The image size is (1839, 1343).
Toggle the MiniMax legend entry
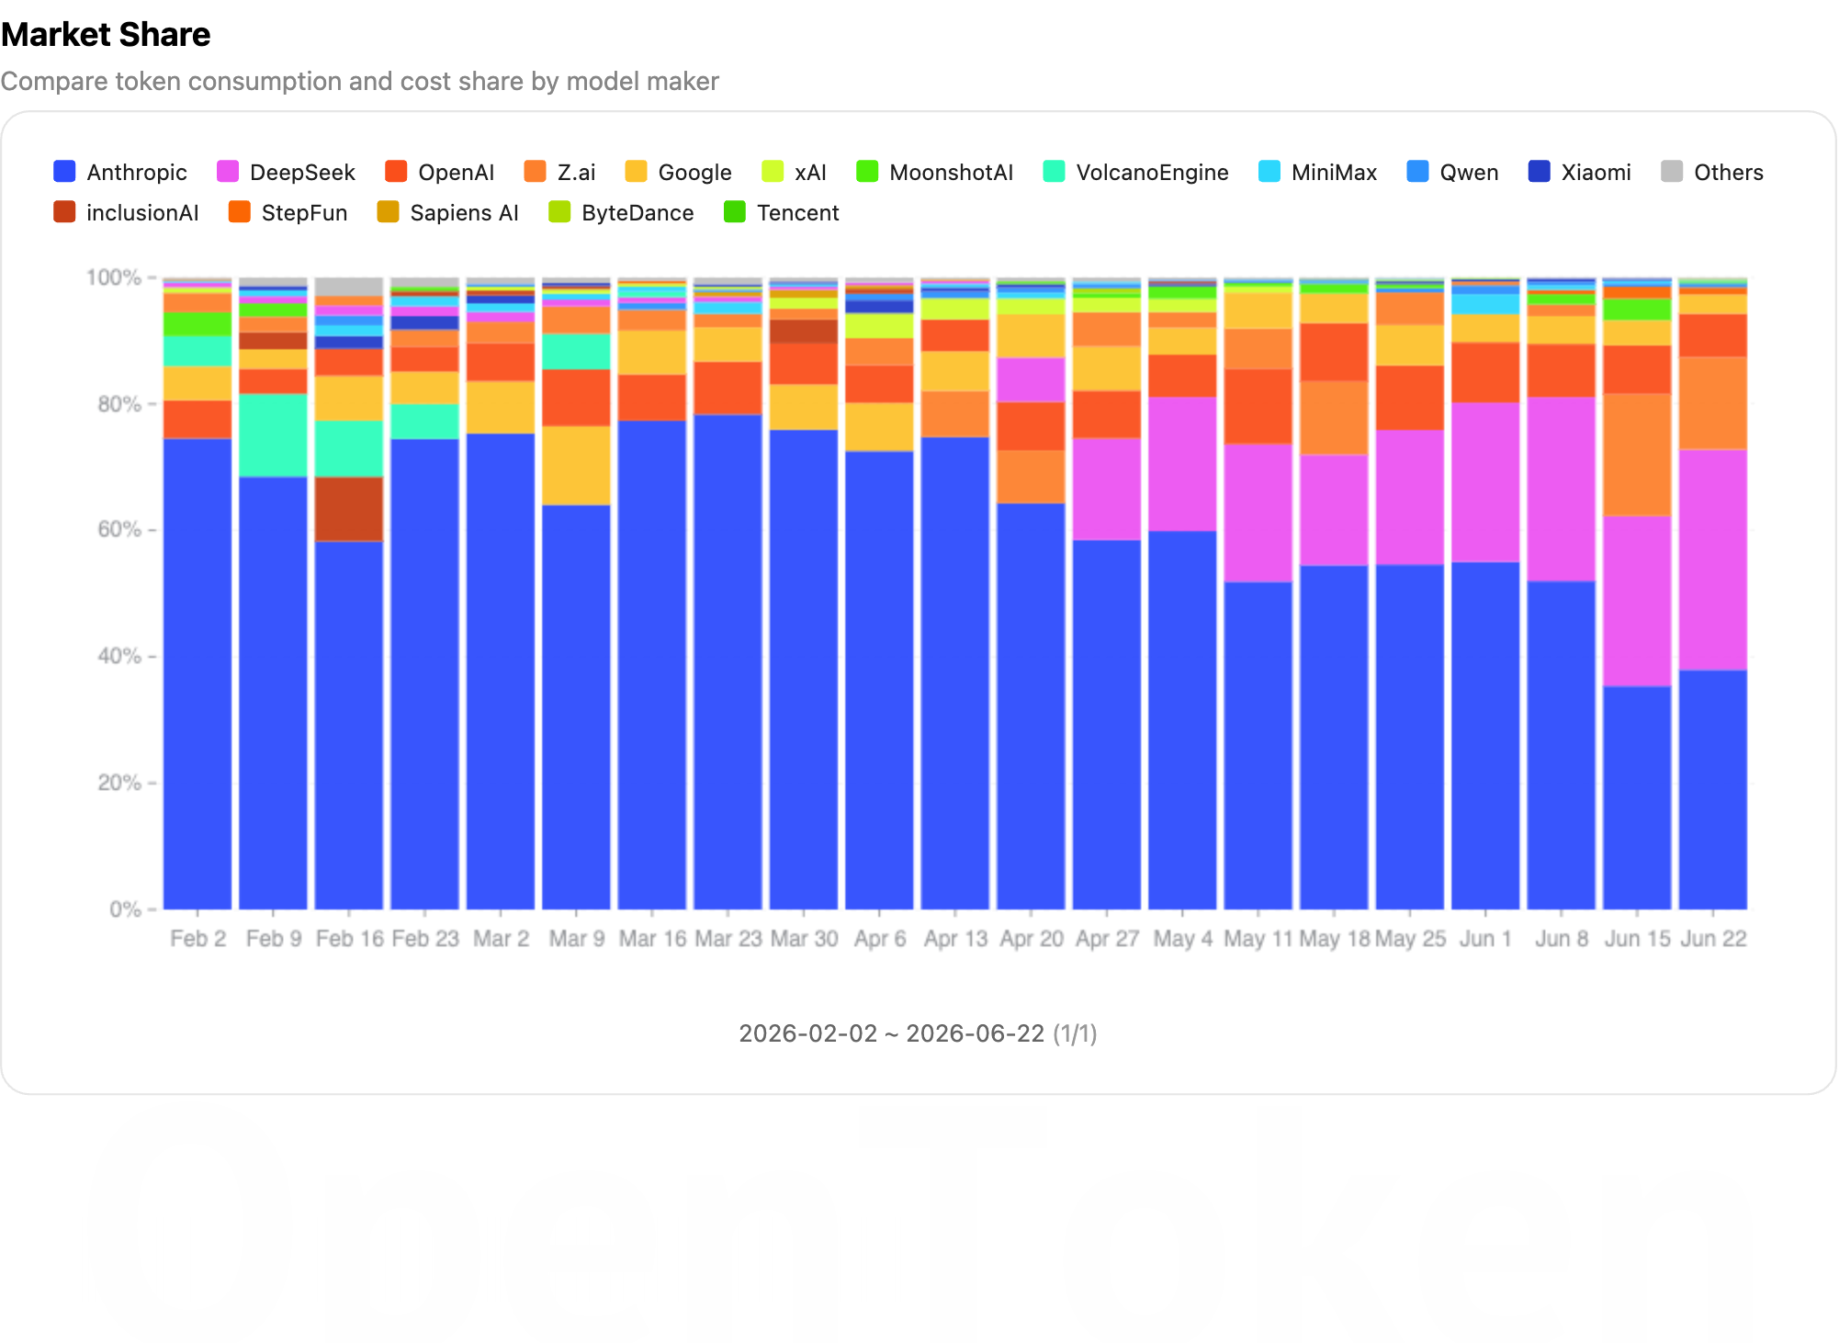[1318, 172]
